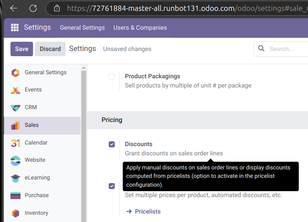Click 'Grant discounts on sales order lines'
308x222 pixels.
pos(174,153)
